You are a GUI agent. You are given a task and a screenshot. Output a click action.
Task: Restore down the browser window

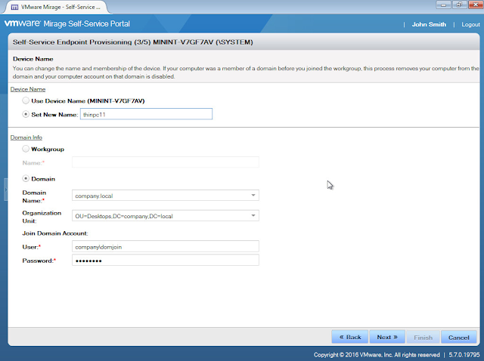point(459,5)
